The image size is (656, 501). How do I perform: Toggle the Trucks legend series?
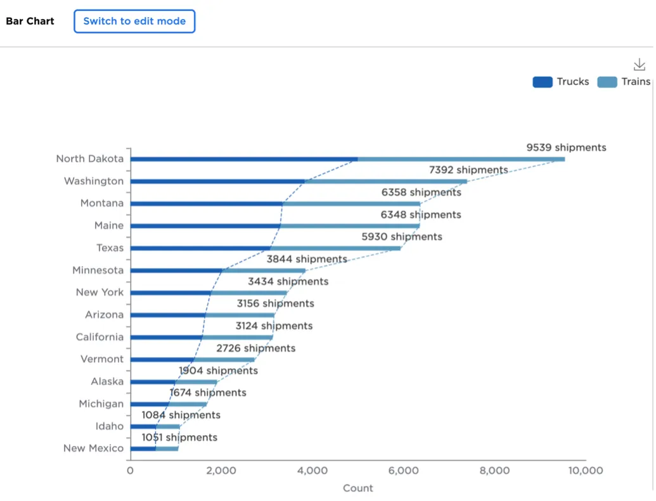point(561,82)
